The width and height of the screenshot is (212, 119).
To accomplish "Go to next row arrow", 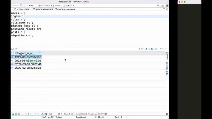I will 28,114.
